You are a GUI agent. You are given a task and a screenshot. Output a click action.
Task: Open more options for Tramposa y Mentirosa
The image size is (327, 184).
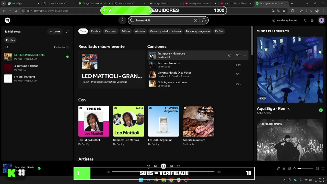click(x=244, y=55)
